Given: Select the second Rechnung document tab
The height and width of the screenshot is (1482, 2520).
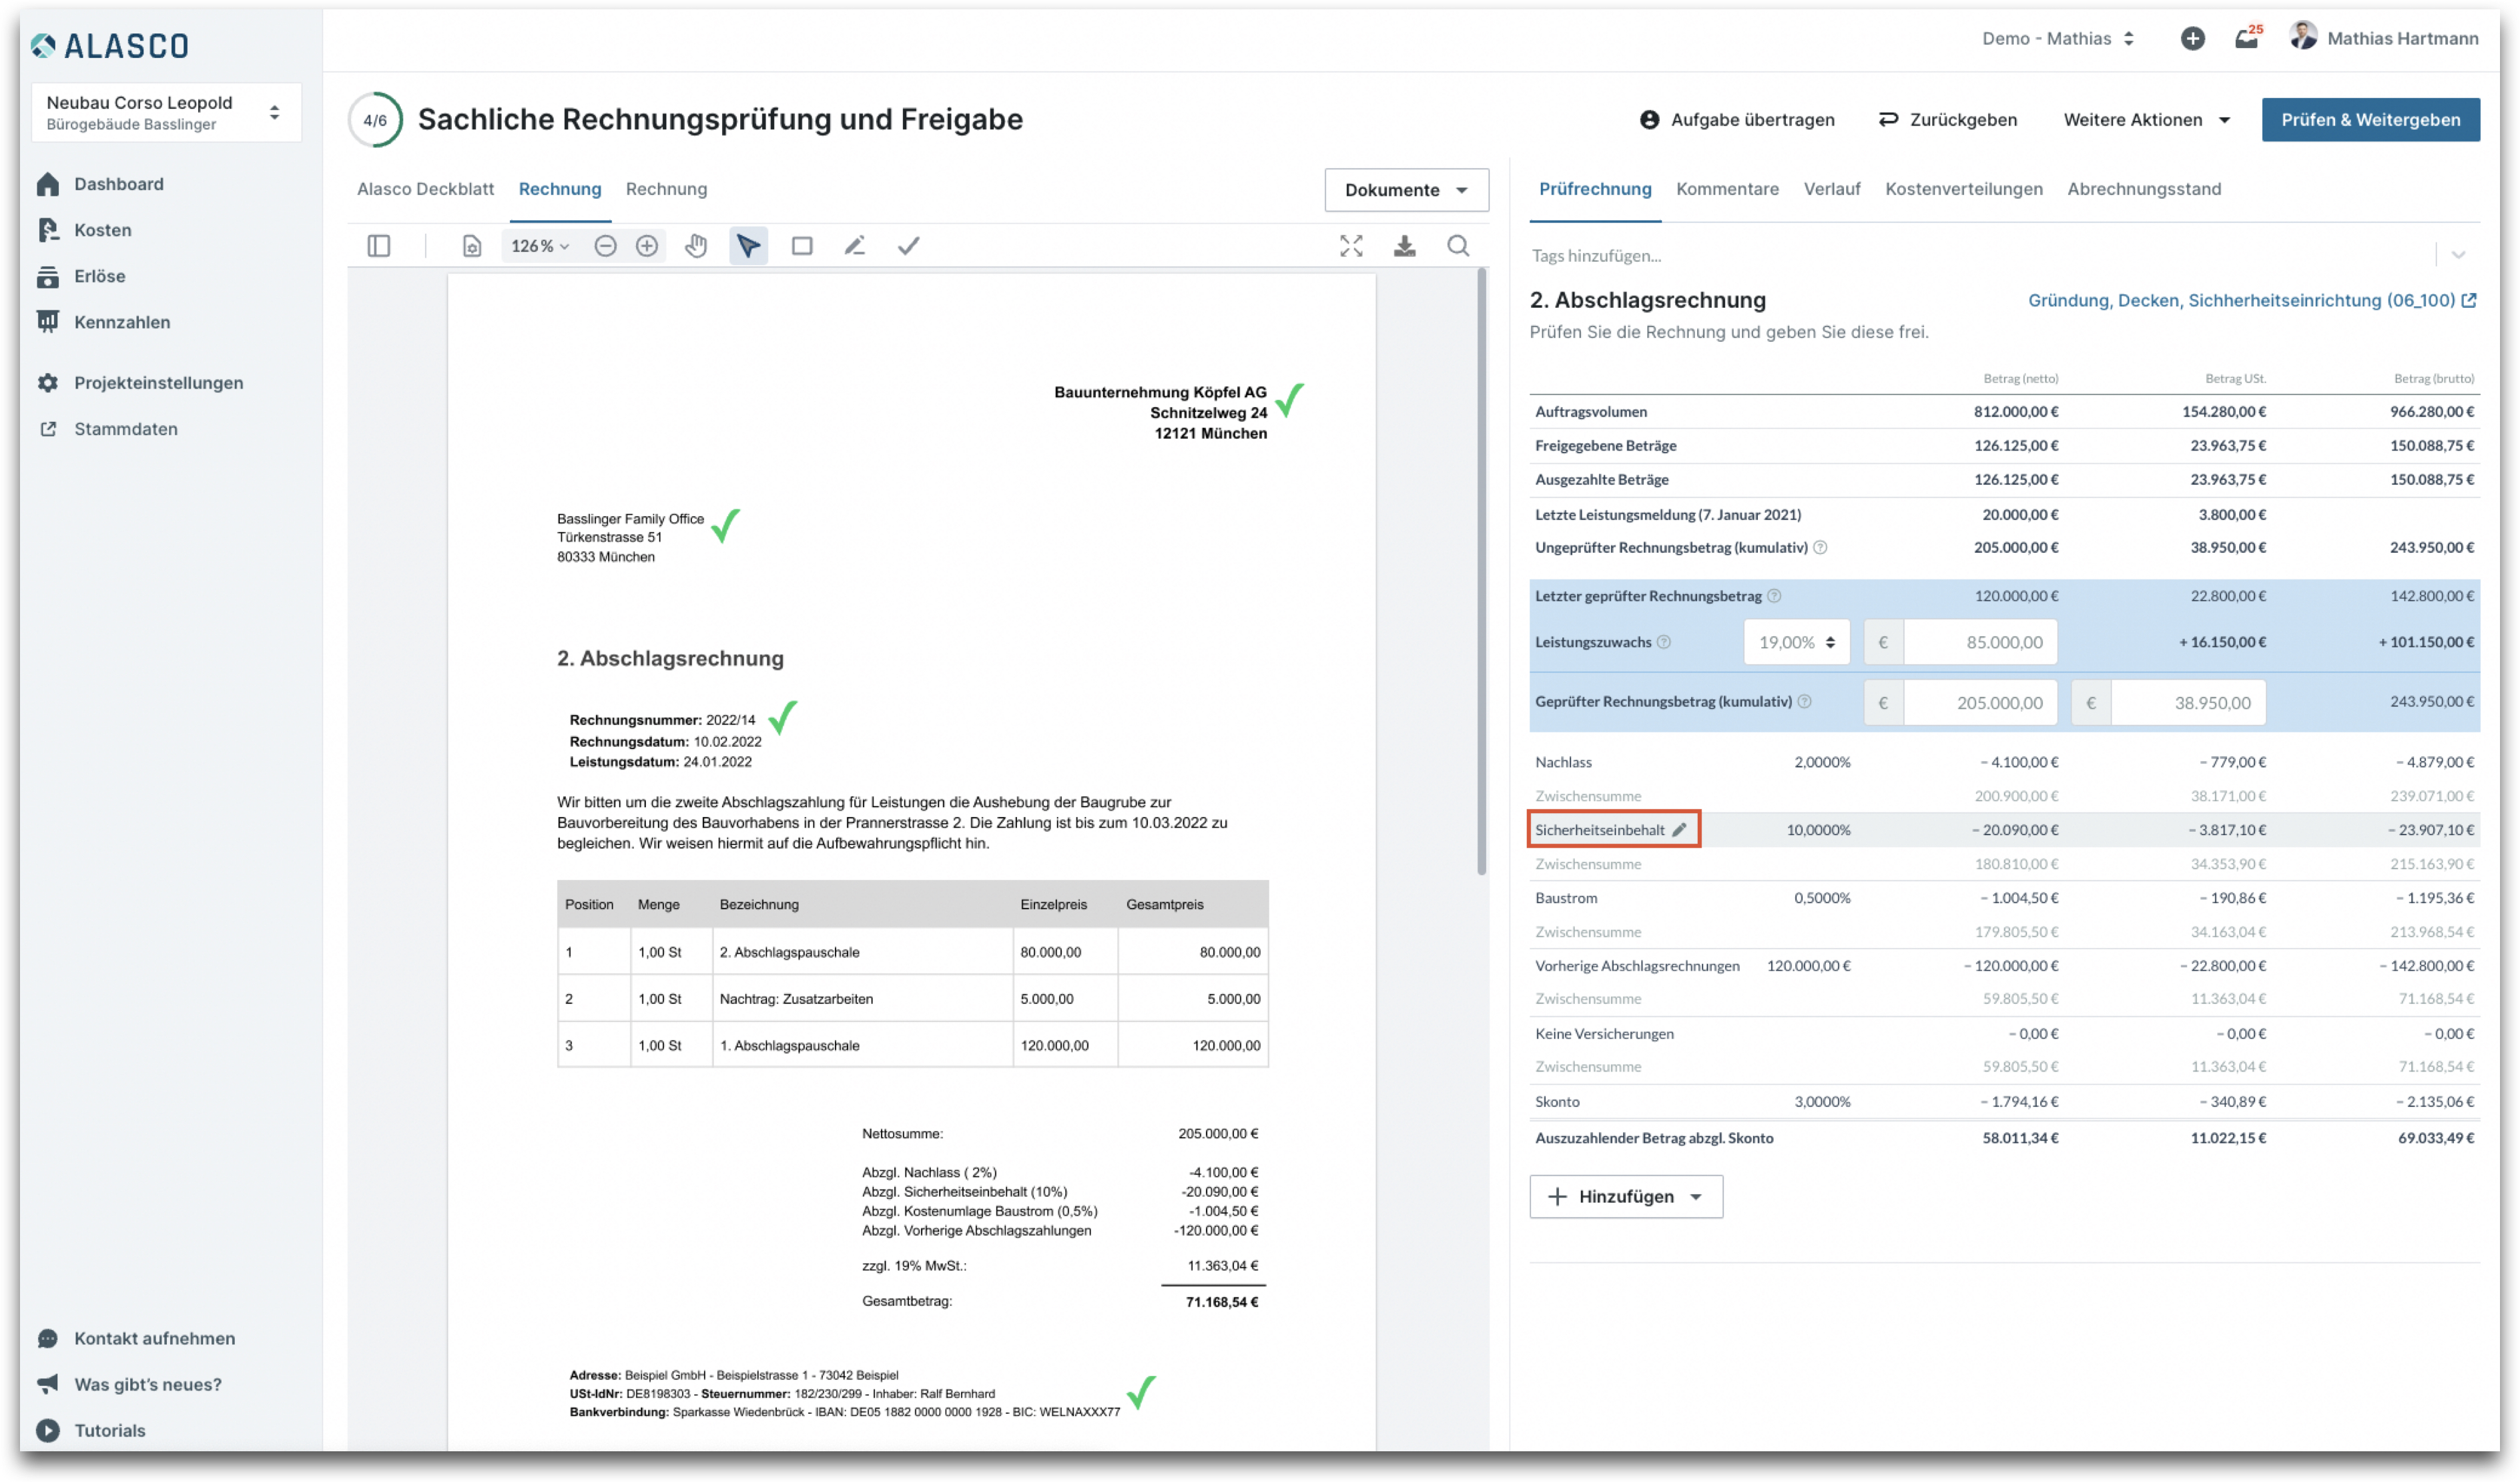Looking at the screenshot, I should pyautogui.click(x=666, y=189).
